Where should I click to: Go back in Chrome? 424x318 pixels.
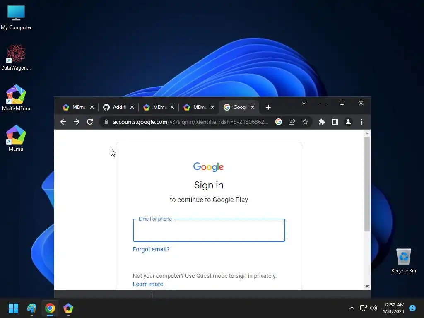click(63, 122)
